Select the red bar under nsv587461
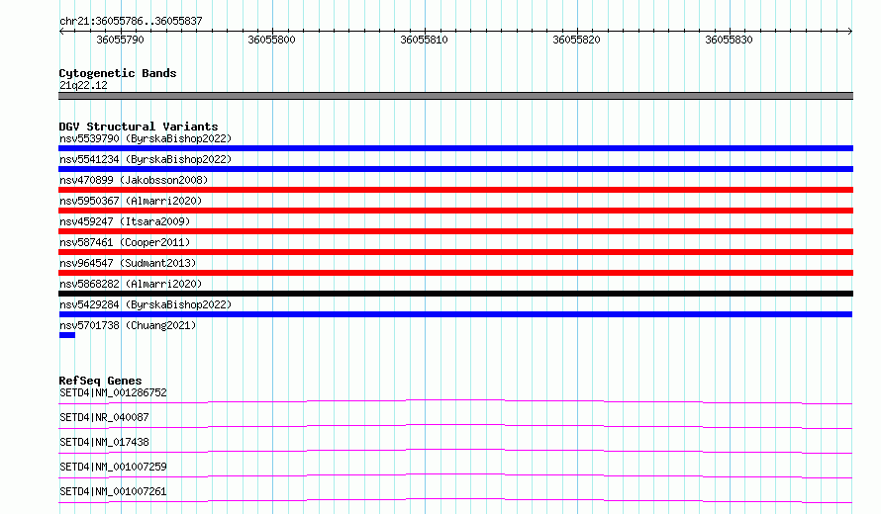 pyautogui.click(x=455, y=252)
